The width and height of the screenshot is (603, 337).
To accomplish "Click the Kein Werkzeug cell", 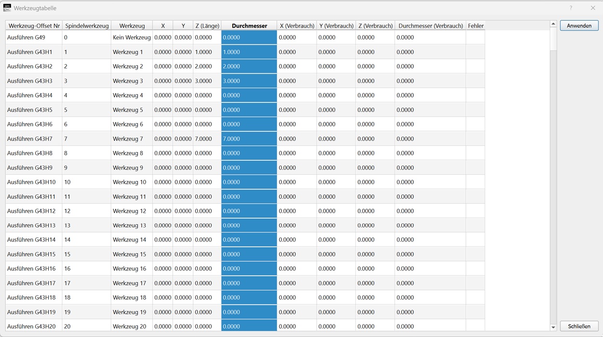I will pyautogui.click(x=132, y=37).
